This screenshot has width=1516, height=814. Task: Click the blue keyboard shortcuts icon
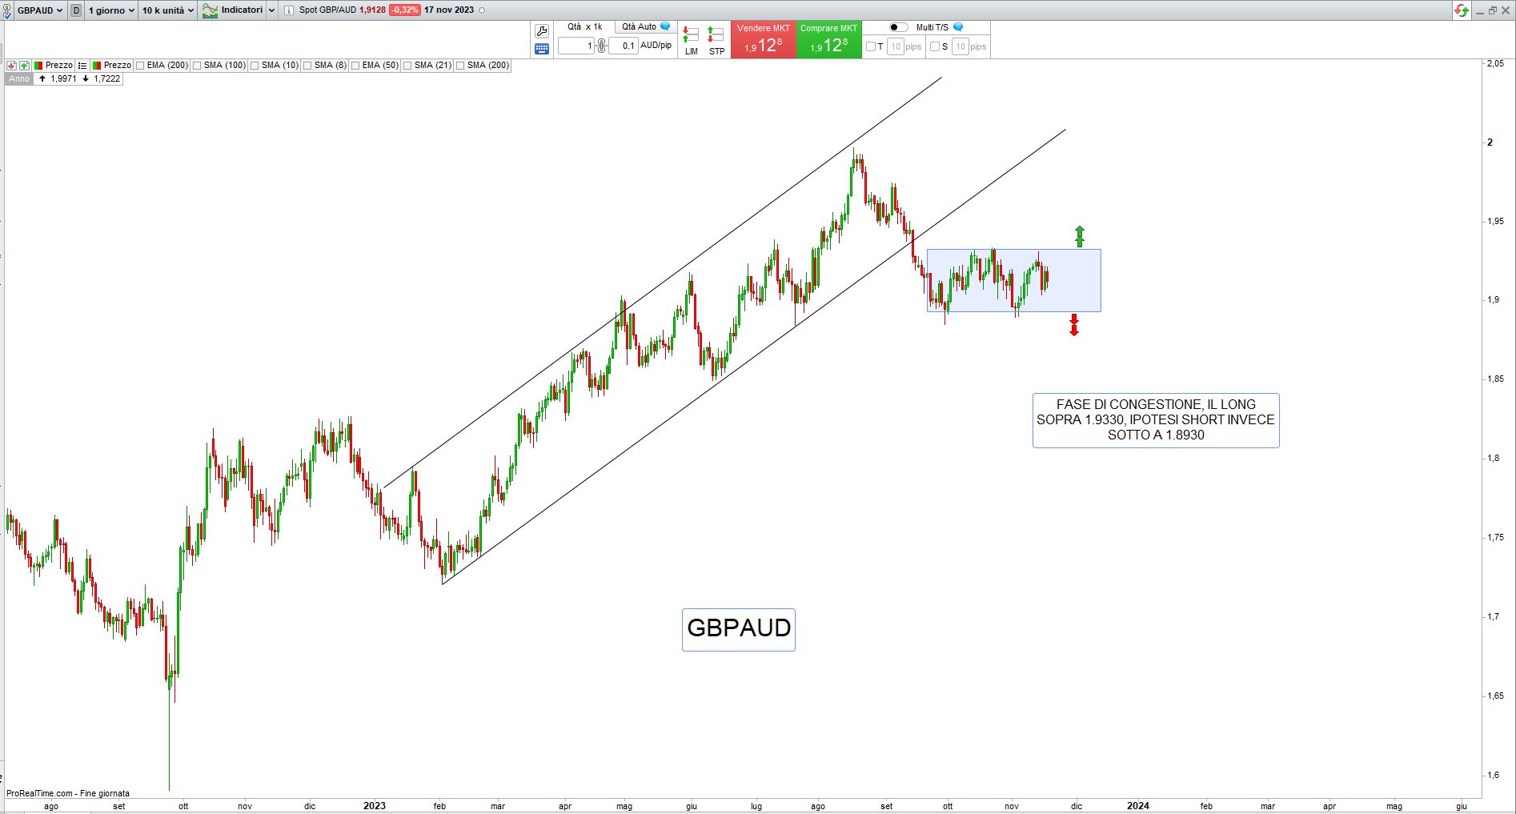tap(542, 49)
